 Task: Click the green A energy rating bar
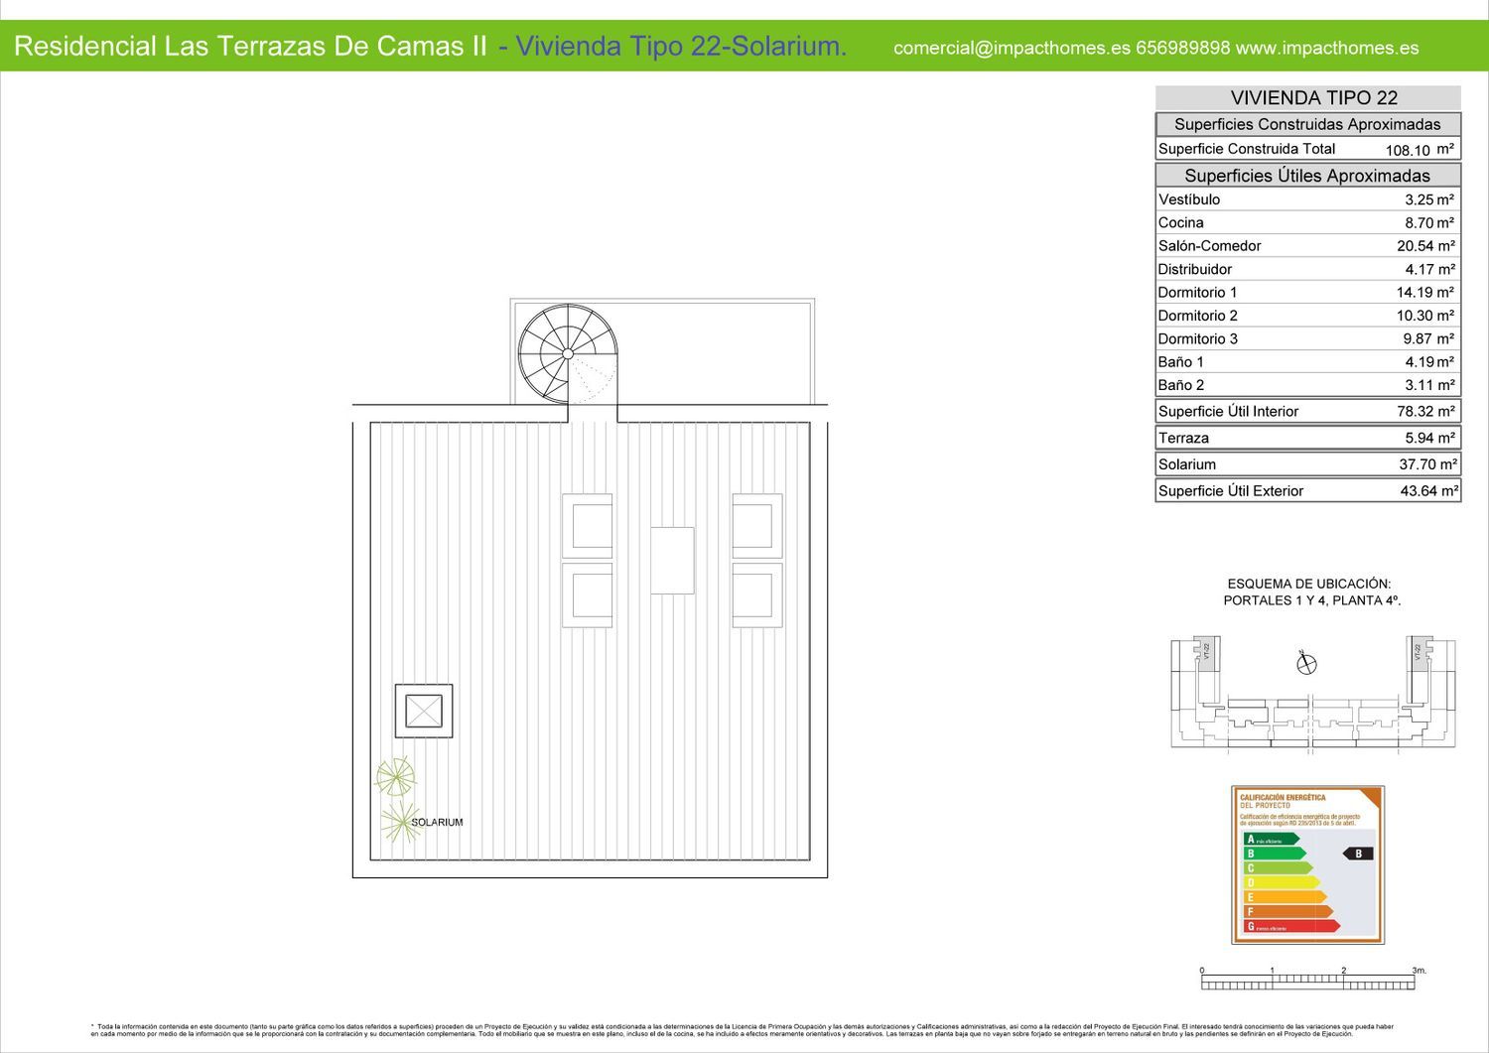coord(1271,840)
